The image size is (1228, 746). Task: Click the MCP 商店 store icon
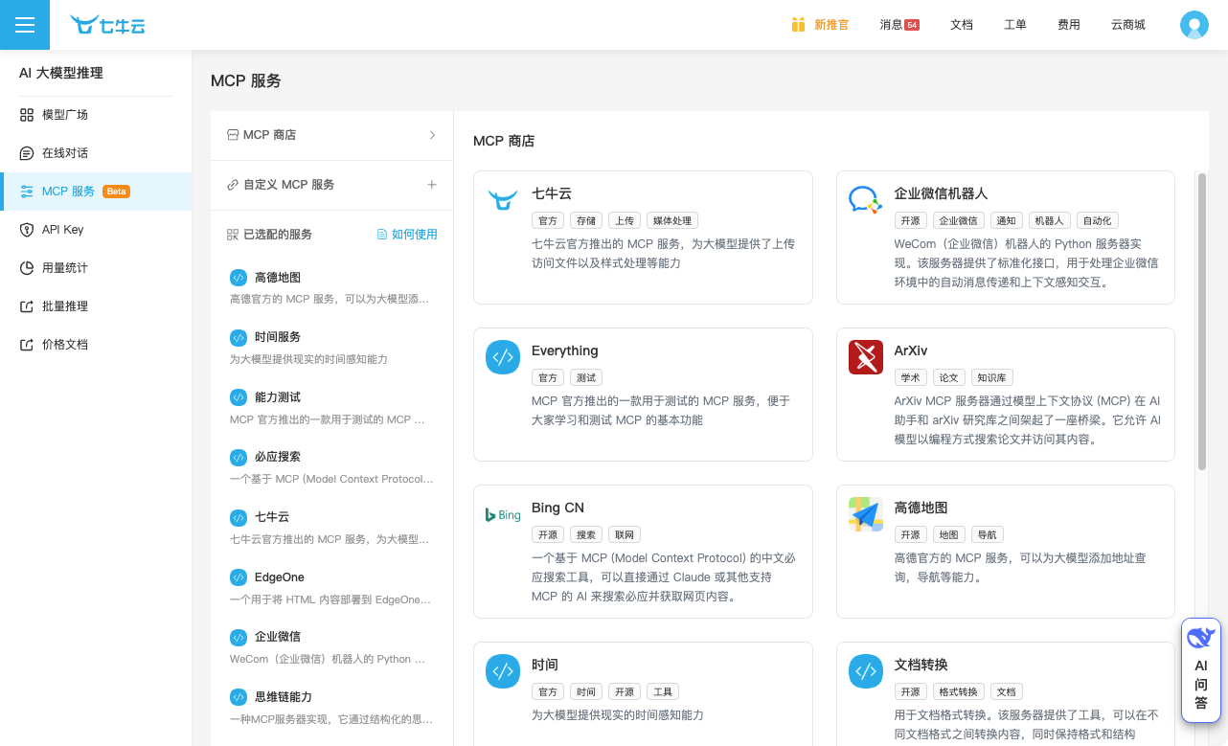click(x=233, y=135)
